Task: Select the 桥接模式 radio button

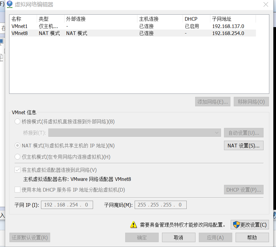Action: pos(17,122)
